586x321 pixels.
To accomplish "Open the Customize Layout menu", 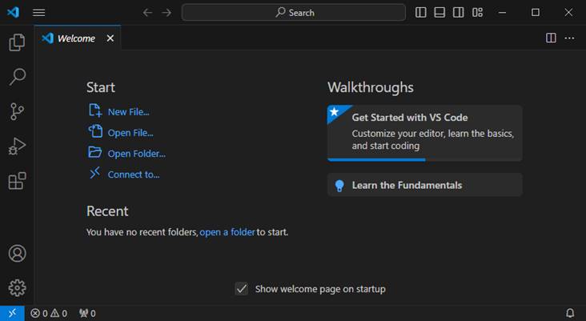I will [477, 12].
